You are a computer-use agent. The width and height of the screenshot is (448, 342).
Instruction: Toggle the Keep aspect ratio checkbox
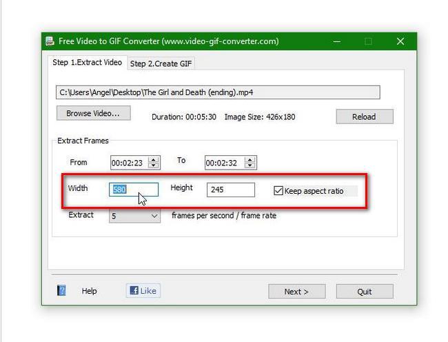pyautogui.click(x=278, y=190)
